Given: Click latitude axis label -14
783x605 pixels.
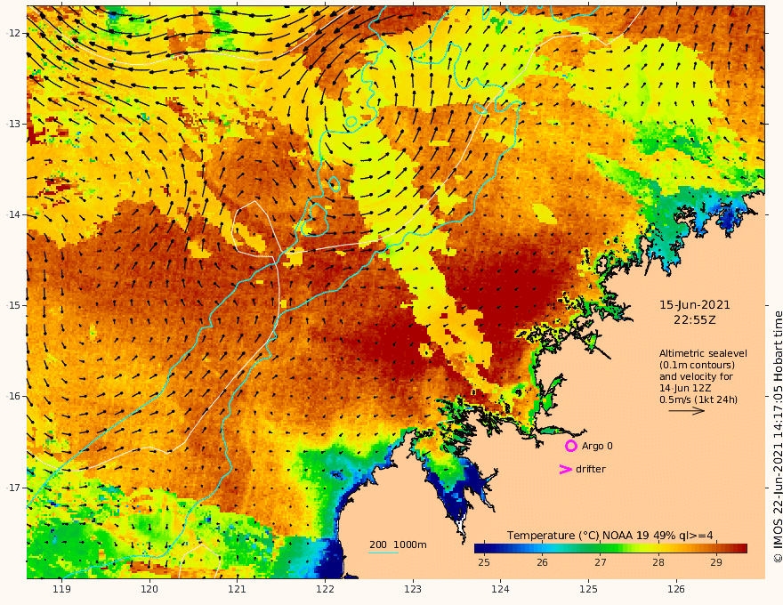Looking at the screenshot, I should (14, 214).
